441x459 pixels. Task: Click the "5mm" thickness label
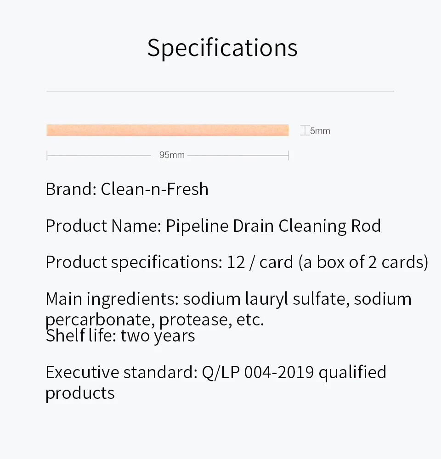(320, 131)
